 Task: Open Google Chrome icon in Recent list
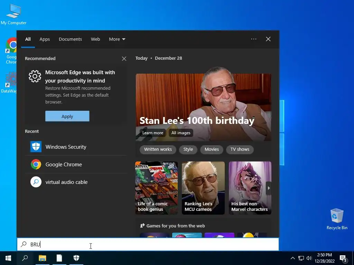[x=36, y=164]
